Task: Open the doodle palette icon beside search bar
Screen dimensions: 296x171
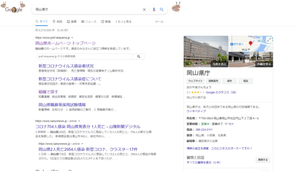Action: 176,7
